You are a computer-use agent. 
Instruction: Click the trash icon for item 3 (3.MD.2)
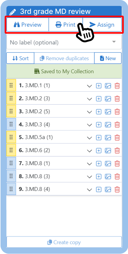coord(117,112)
